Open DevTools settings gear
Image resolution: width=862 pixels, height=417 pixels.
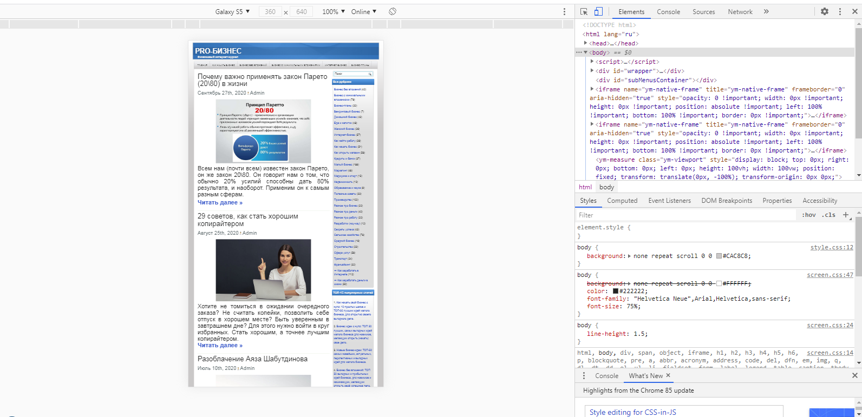(x=824, y=11)
